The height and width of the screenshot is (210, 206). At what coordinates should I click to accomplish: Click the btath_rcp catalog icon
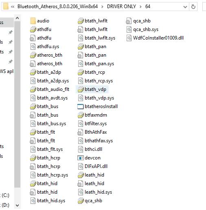[x=81, y=72]
